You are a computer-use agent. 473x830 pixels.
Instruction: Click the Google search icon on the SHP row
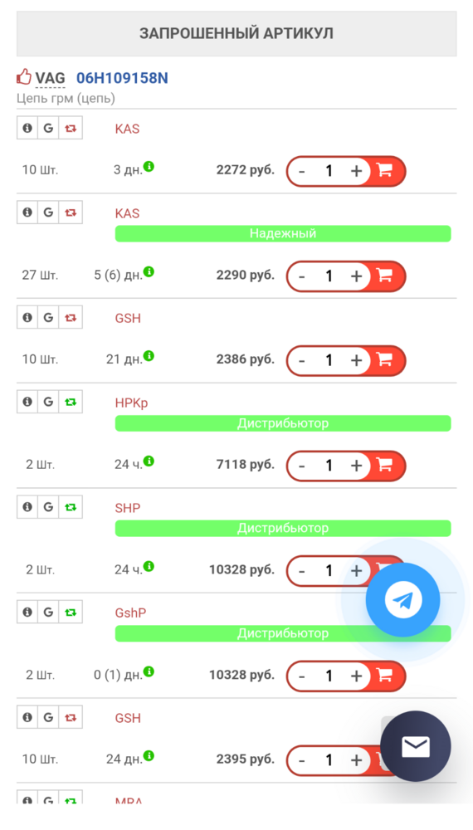coord(48,506)
